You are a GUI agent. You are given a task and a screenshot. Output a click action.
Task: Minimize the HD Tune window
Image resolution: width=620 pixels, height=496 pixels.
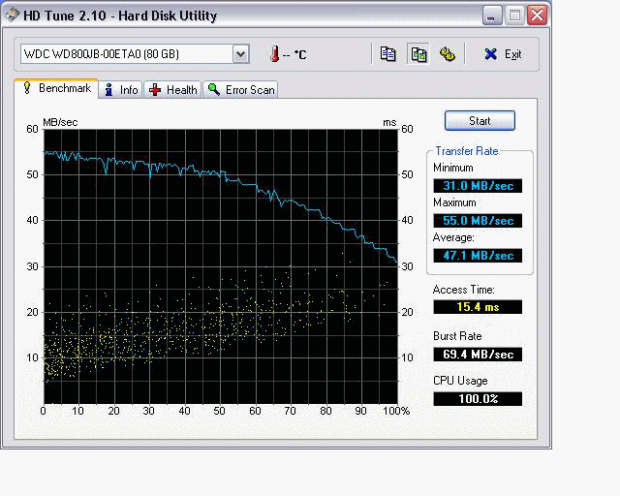click(491, 15)
